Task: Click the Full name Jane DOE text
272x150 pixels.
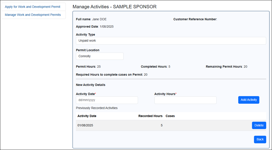Action: tap(91, 19)
